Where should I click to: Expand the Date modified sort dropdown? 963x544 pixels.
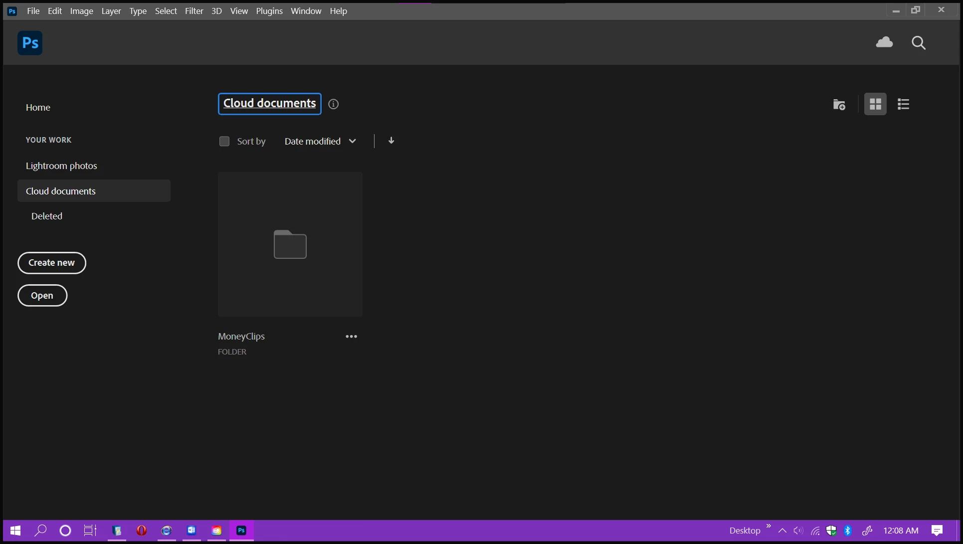tap(320, 142)
